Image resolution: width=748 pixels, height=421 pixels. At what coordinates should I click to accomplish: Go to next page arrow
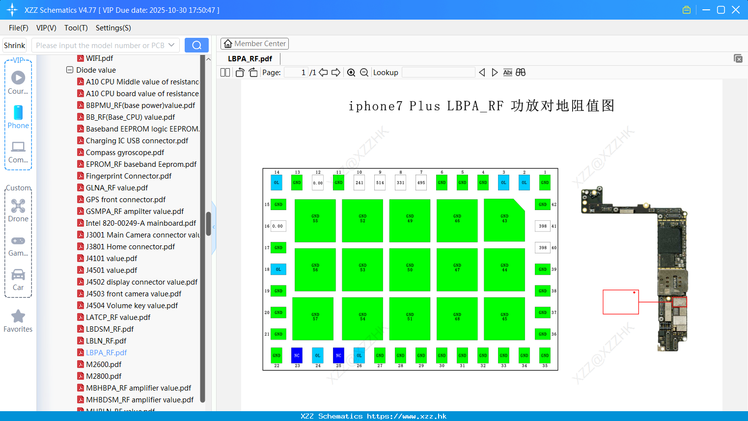[336, 72]
